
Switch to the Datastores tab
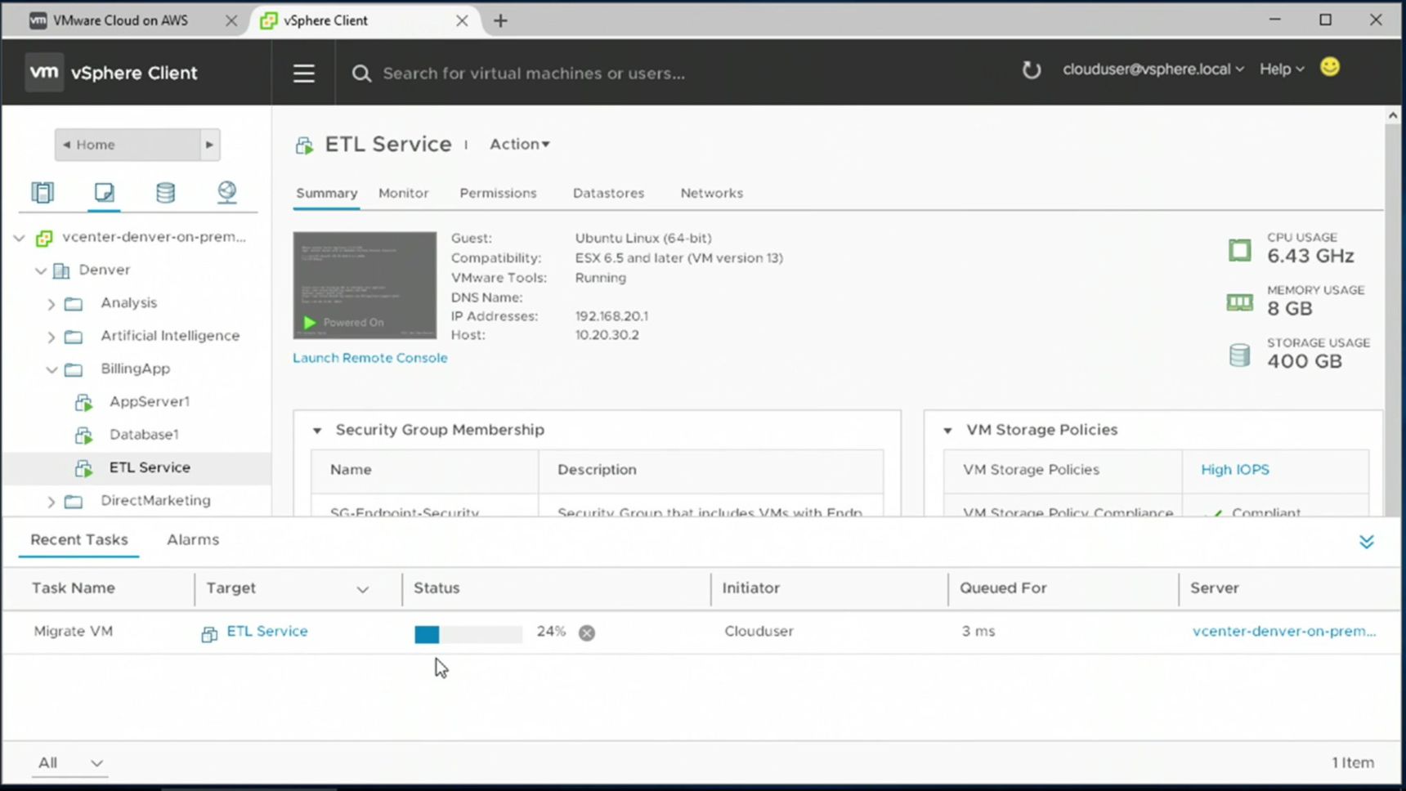(x=608, y=193)
